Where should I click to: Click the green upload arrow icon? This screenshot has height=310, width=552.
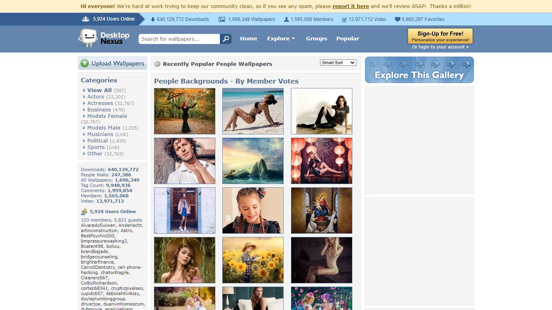point(84,63)
